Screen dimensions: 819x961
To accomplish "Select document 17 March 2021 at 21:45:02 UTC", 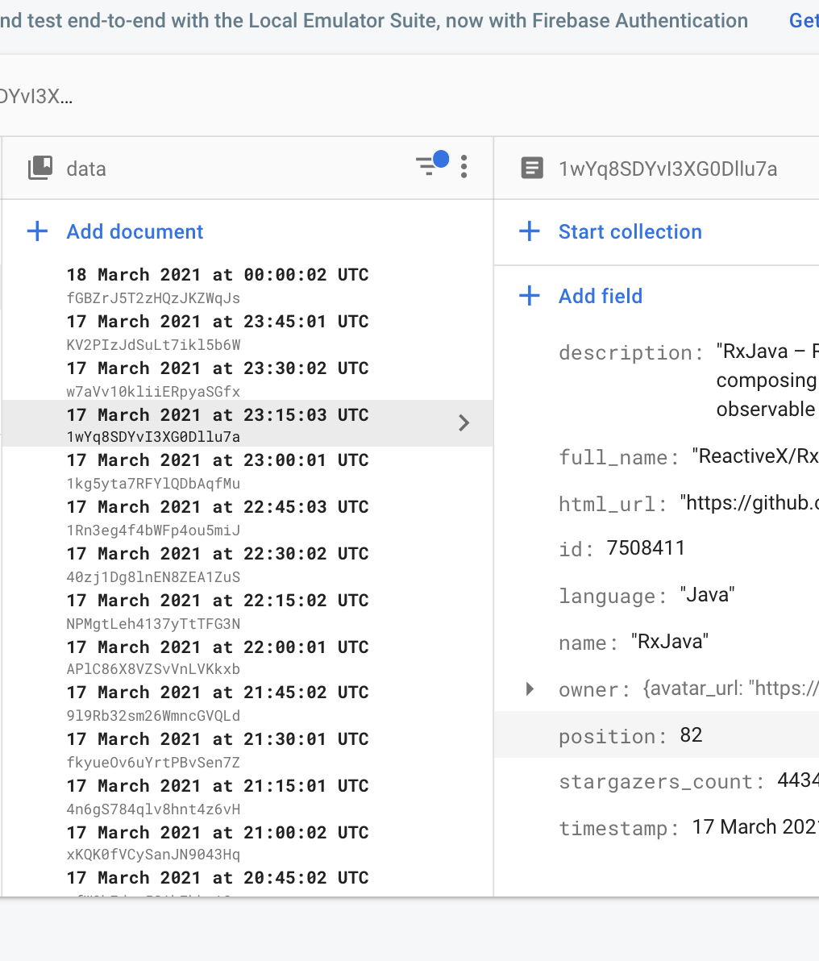I will click(x=218, y=692).
